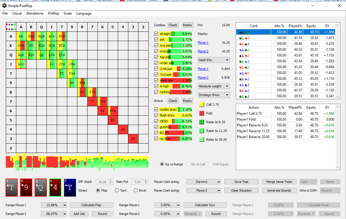Select the Ten of spades board card

pyautogui.click(x=11, y=187)
